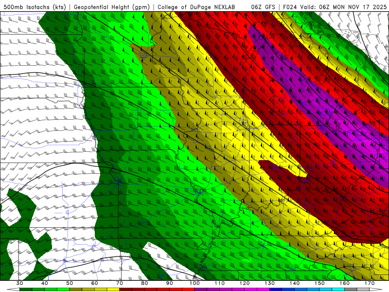Click the 'F024 Valid: 06Z MON NOV 17 2025' text
Viewport: 389px width, 292px height.
pos(335,7)
